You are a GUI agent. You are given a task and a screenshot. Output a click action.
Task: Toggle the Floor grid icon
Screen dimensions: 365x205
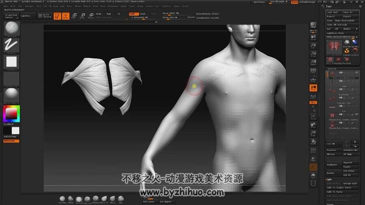pyautogui.click(x=313, y=79)
